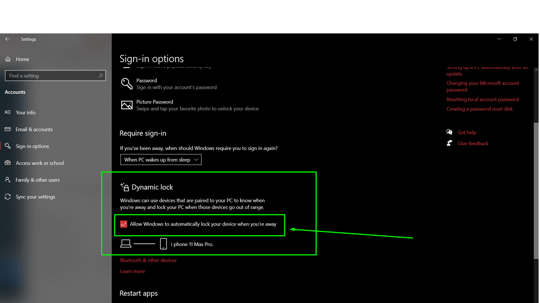Click Give feedback
Screen dimensions: 540x303
coord(473,143)
